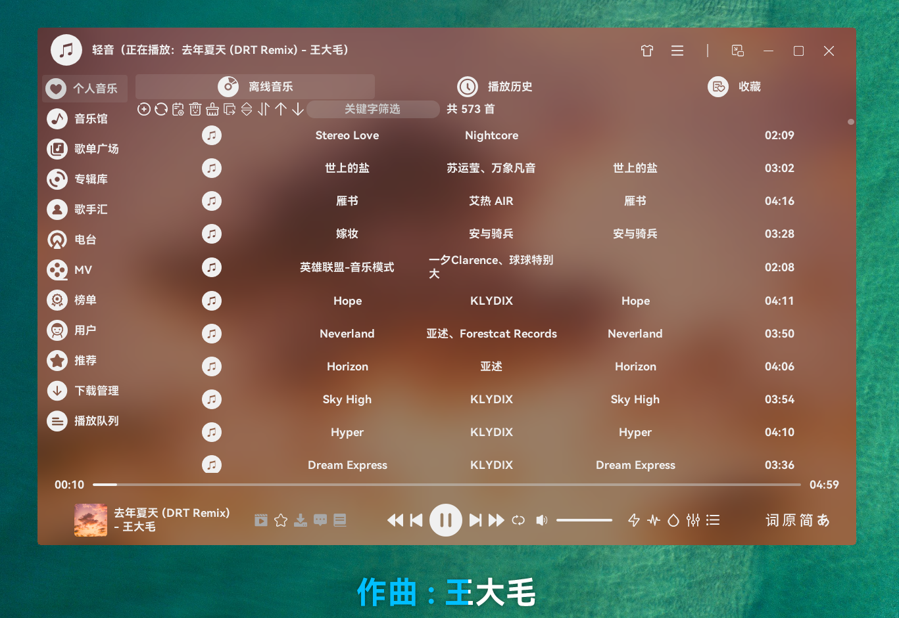The width and height of the screenshot is (899, 618).
Task: Toggle simplified lyrics 简 button
Action: 806,520
